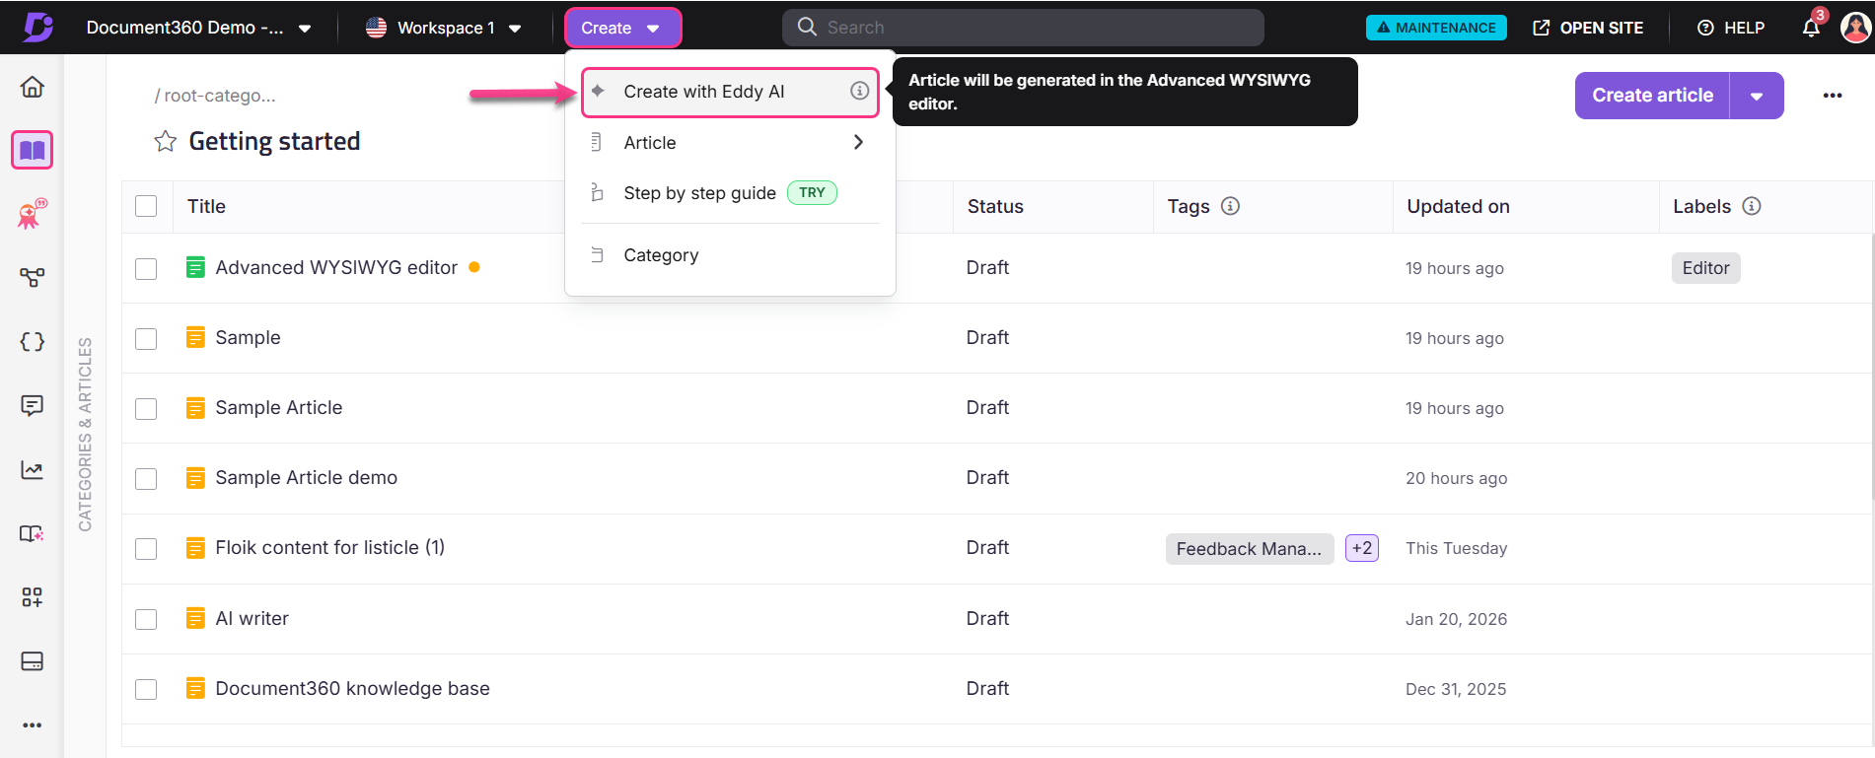Open the Workspace 1 dropdown
Image resolution: width=1875 pixels, height=758 pixels.
pos(443,28)
